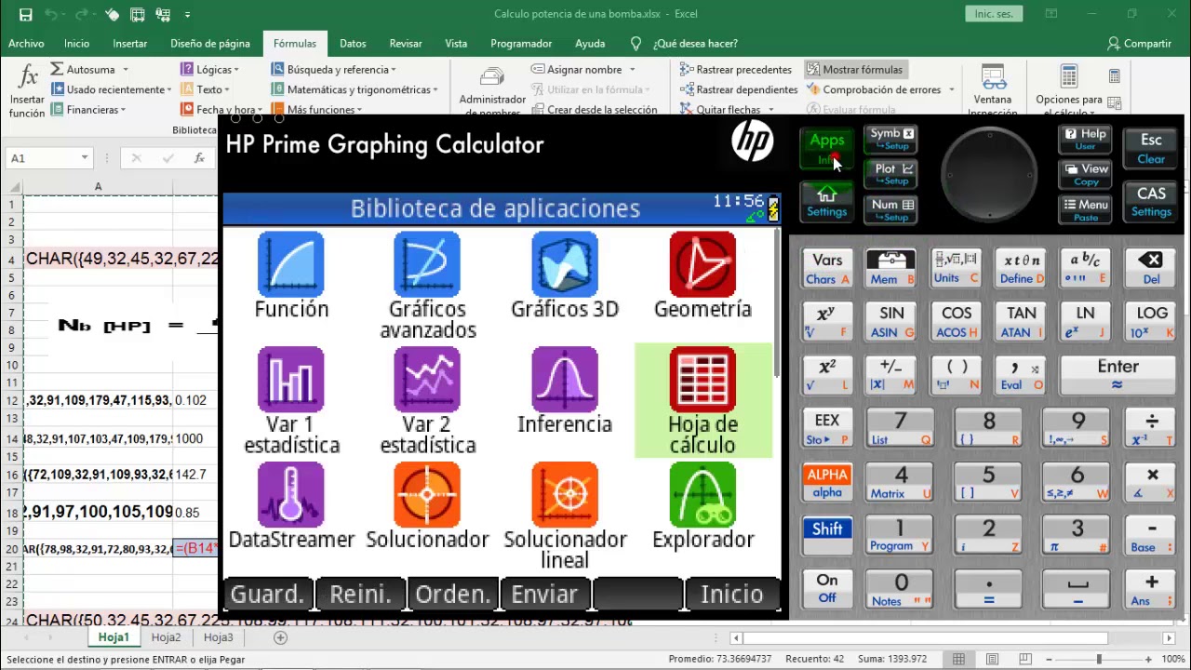This screenshot has height=670, width=1191.
Task: Switch to the Revisar ribbon tab
Action: tap(406, 44)
